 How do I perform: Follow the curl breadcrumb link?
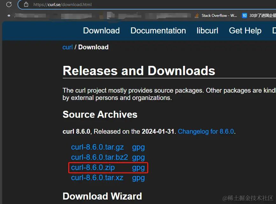tap(67, 47)
